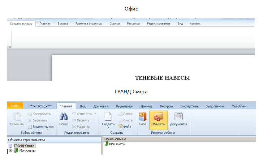Switch to Рецензирование tab
Image resolution: width=259 pixels, height=165 pixels.
coord(159,23)
